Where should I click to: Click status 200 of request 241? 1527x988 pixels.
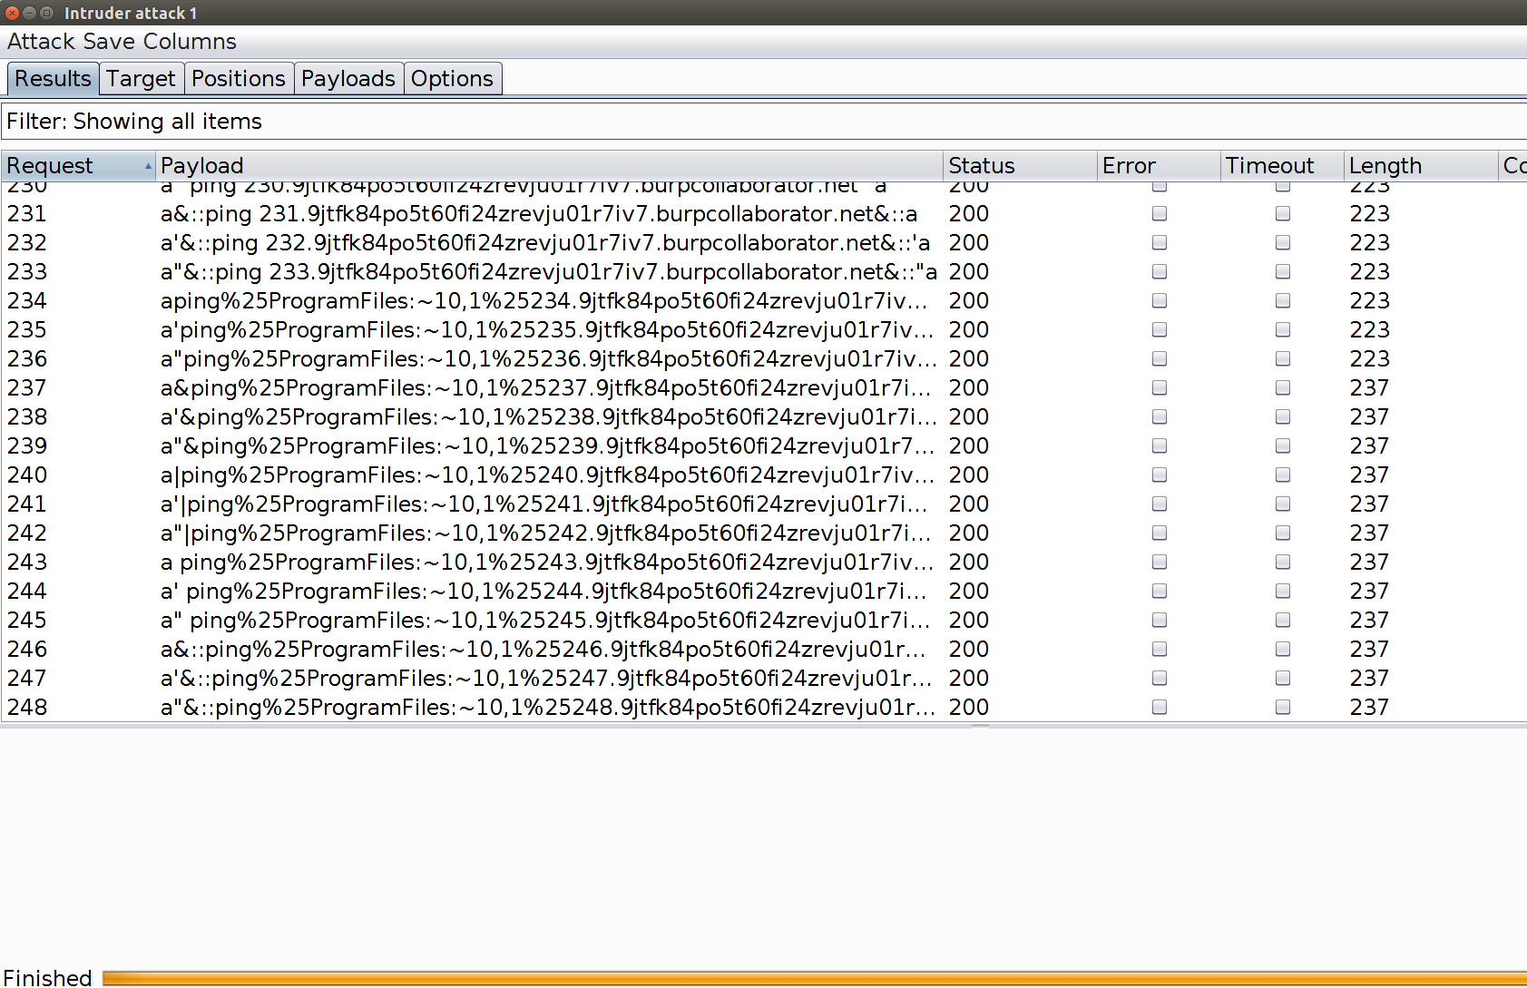coord(969,504)
